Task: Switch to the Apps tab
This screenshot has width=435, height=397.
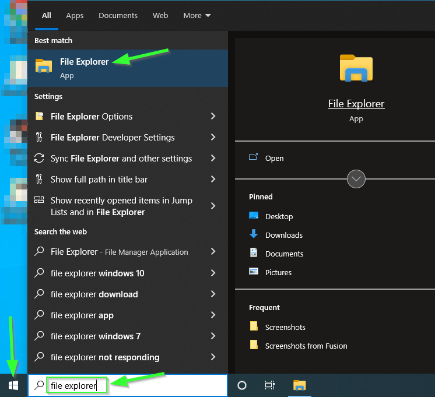Action: pos(75,16)
